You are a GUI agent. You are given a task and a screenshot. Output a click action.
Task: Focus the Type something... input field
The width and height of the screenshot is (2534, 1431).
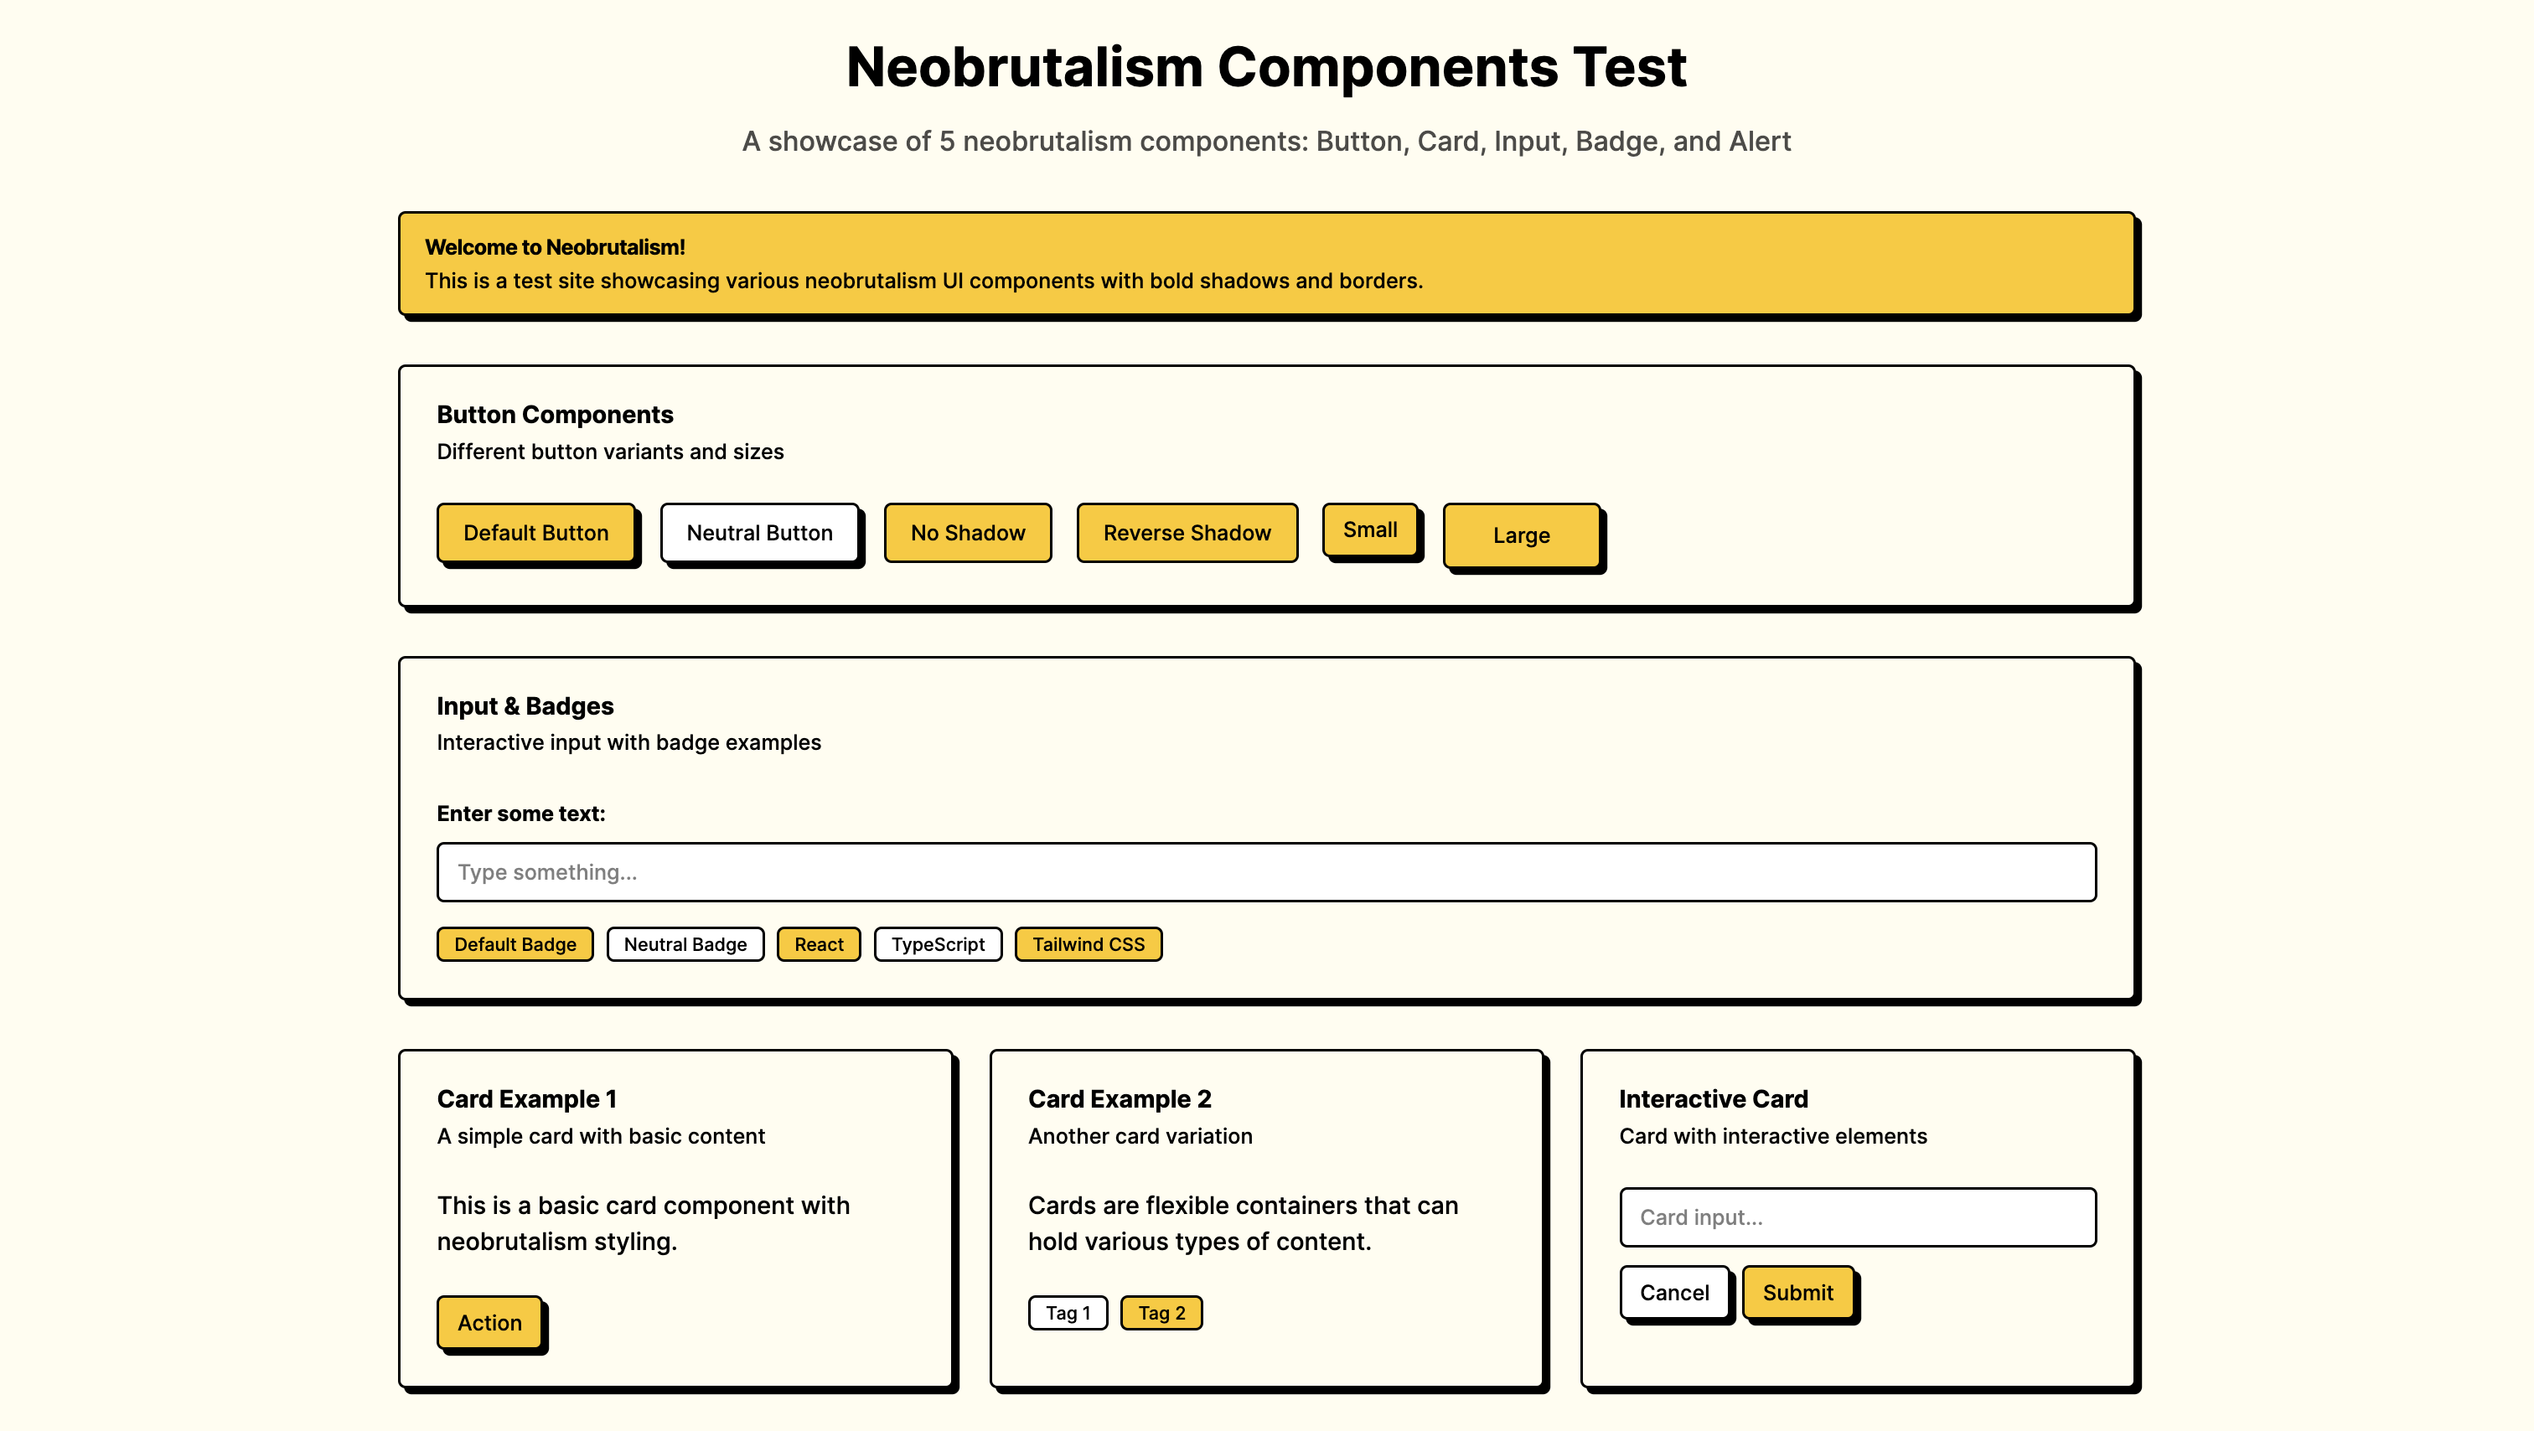click(1267, 871)
